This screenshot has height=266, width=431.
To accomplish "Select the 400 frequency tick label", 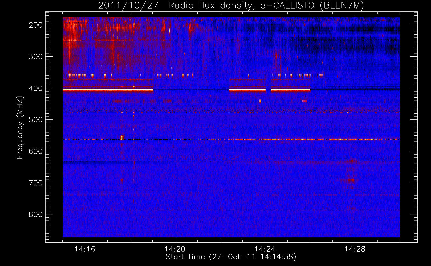I will pyautogui.click(x=35, y=88).
